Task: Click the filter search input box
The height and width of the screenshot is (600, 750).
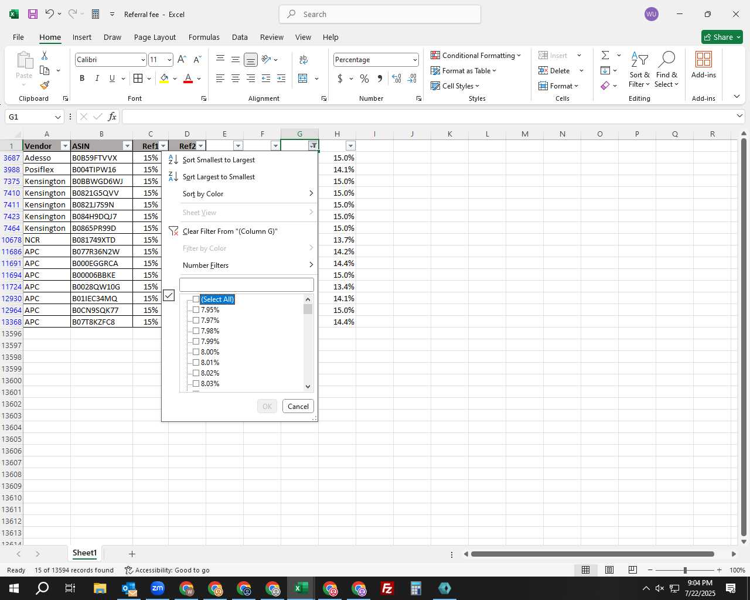Action: [247, 285]
